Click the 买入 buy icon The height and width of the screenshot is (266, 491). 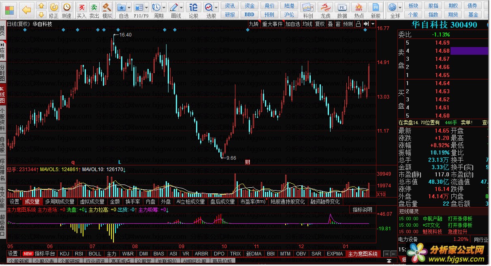coord(81,7)
